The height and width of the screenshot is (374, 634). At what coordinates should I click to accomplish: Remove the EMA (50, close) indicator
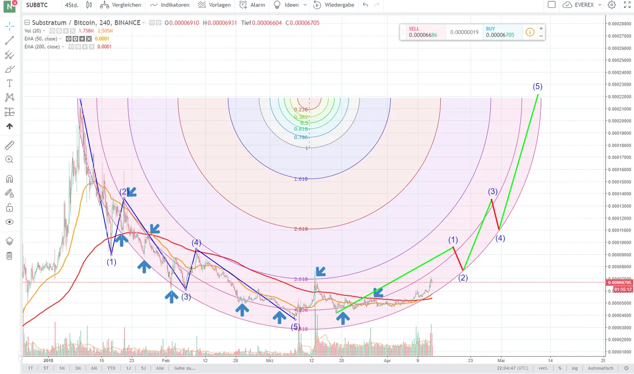tap(89, 39)
